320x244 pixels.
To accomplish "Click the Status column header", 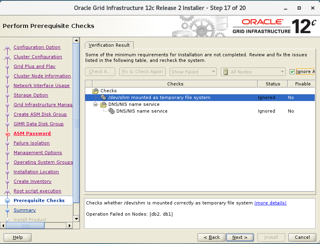I will (x=273, y=84).
